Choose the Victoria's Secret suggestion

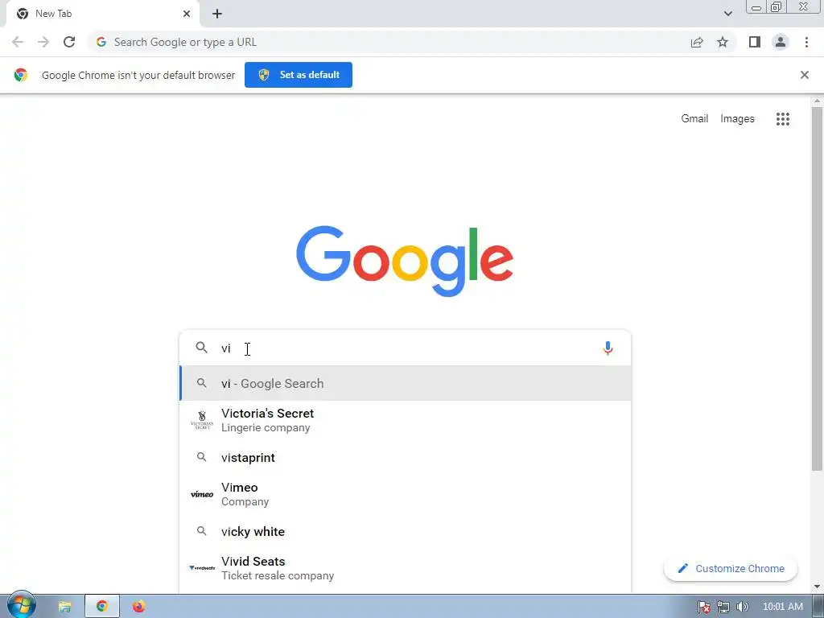[406, 420]
